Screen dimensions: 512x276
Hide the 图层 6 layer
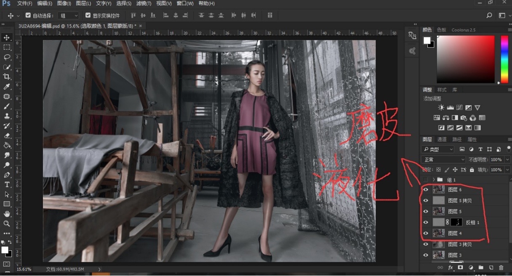(x=426, y=190)
